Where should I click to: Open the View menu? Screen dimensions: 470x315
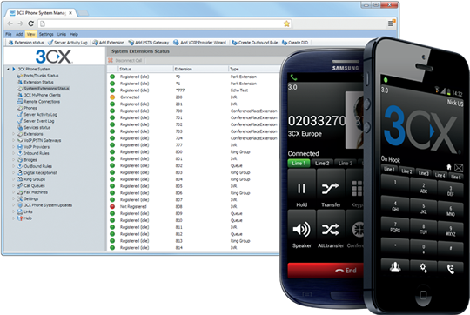pos(30,34)
